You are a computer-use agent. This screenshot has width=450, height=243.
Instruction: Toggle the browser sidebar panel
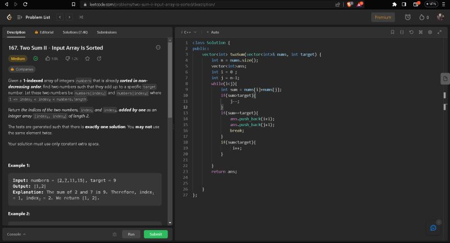pos(404,4)
